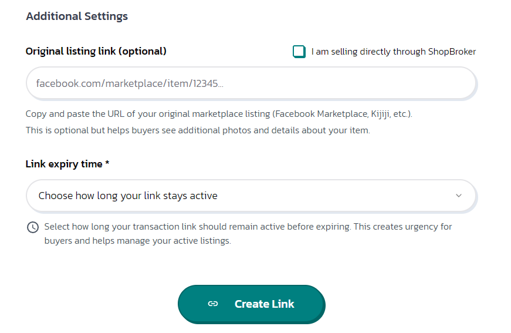Click the 'Original listing link (optional)' label
Image resolution: width=511 pixels, height=333 pixels.
96,51
